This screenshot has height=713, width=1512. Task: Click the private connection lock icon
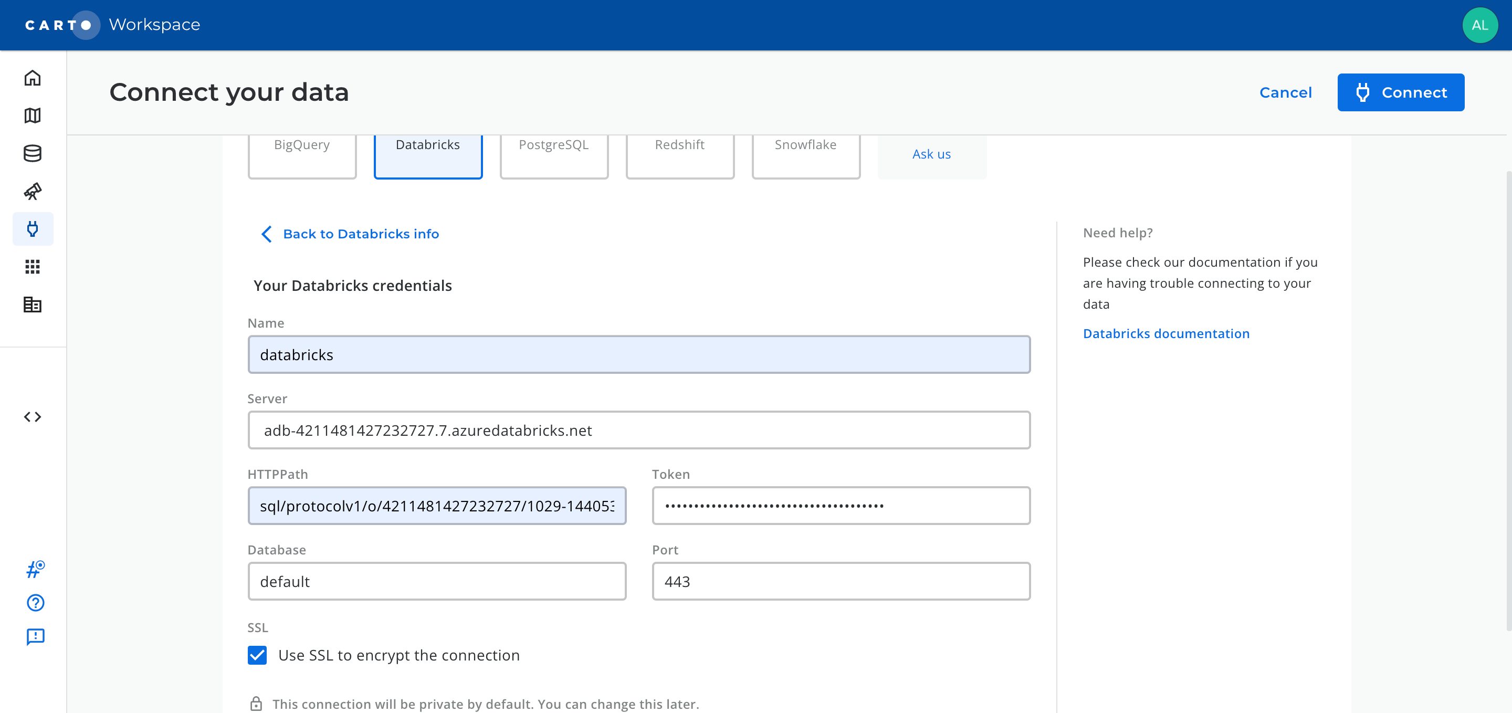[256, 704]
